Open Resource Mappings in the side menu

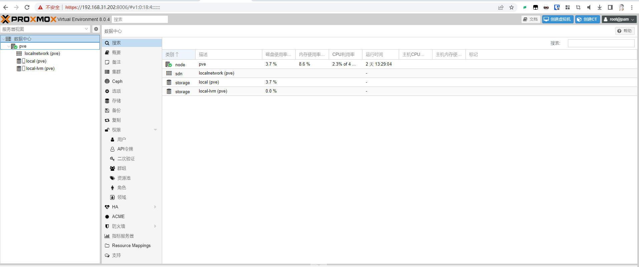pyautogui.click(x=131, y=246)
